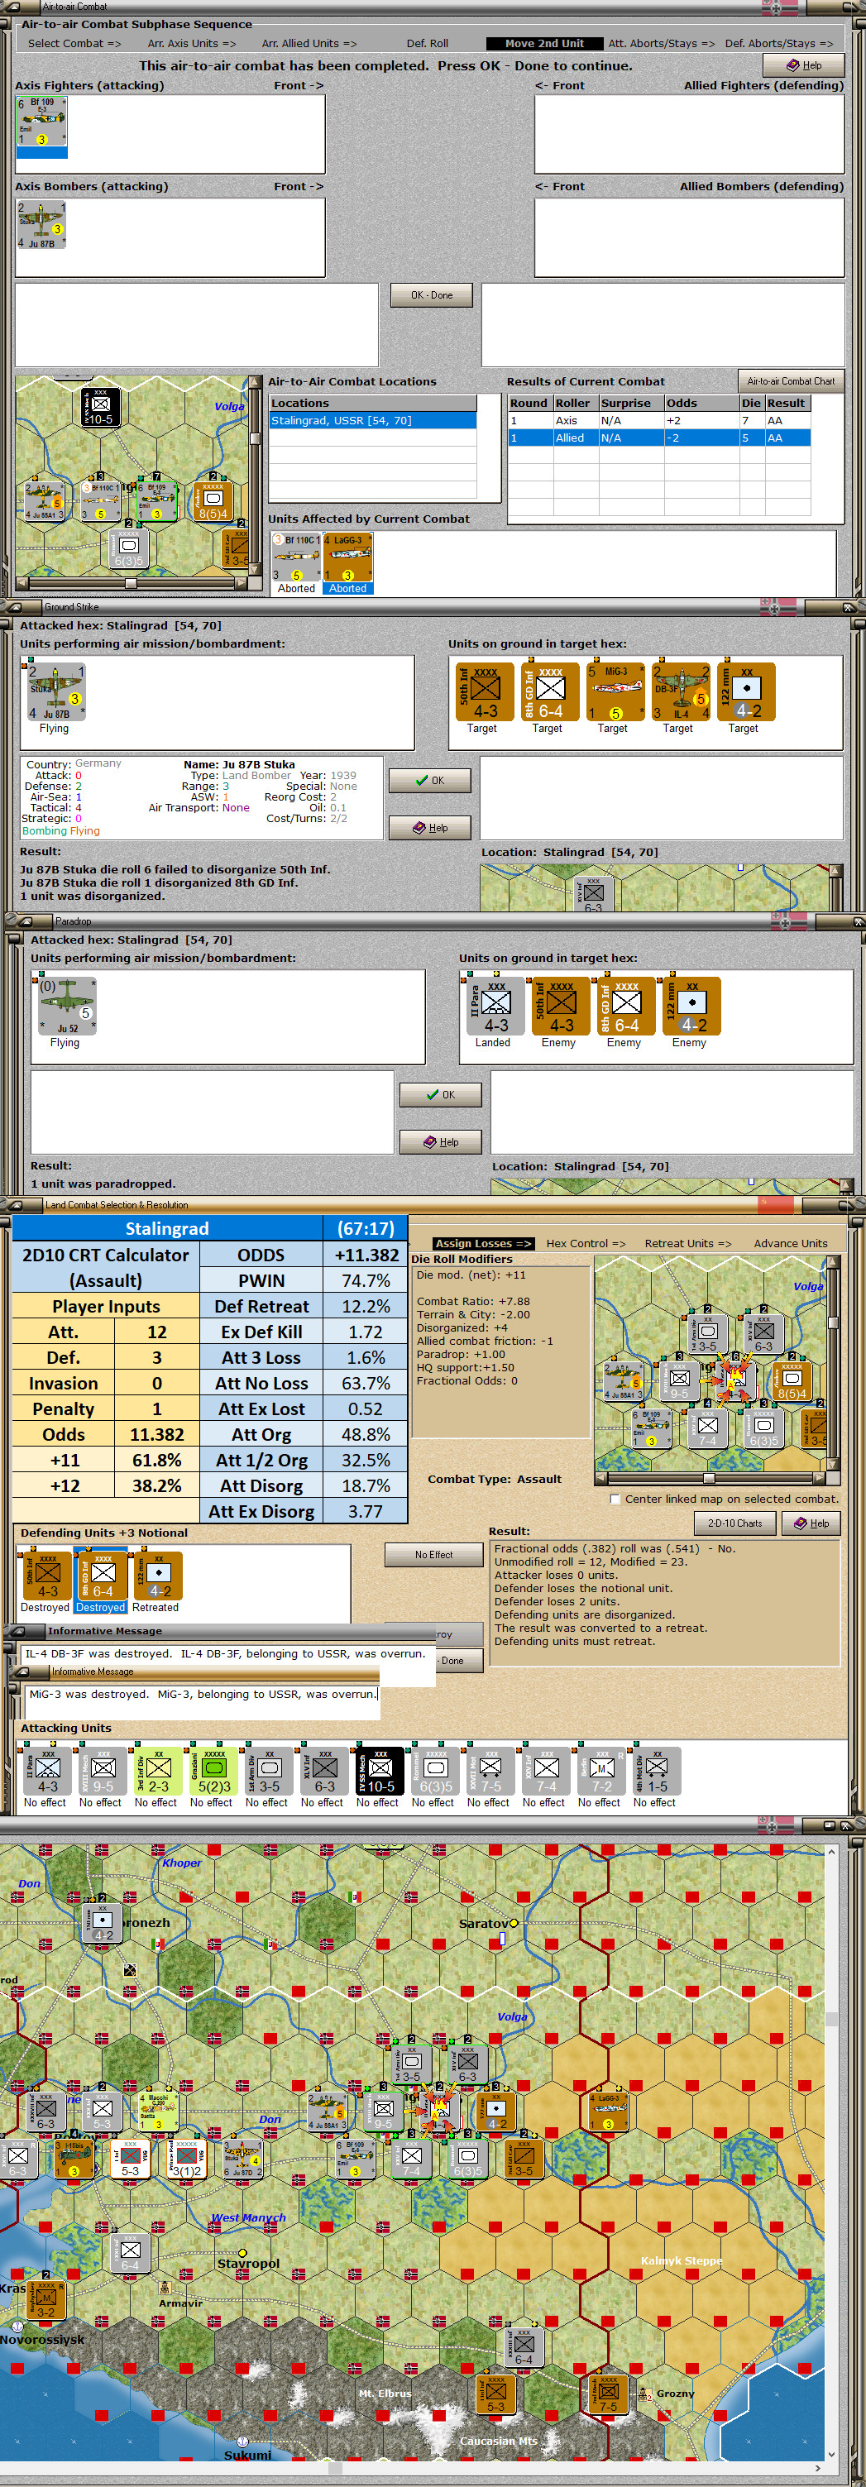Open Help in Air-to-air Combat window
The image size is (866, 2487).
pos(803,65)
